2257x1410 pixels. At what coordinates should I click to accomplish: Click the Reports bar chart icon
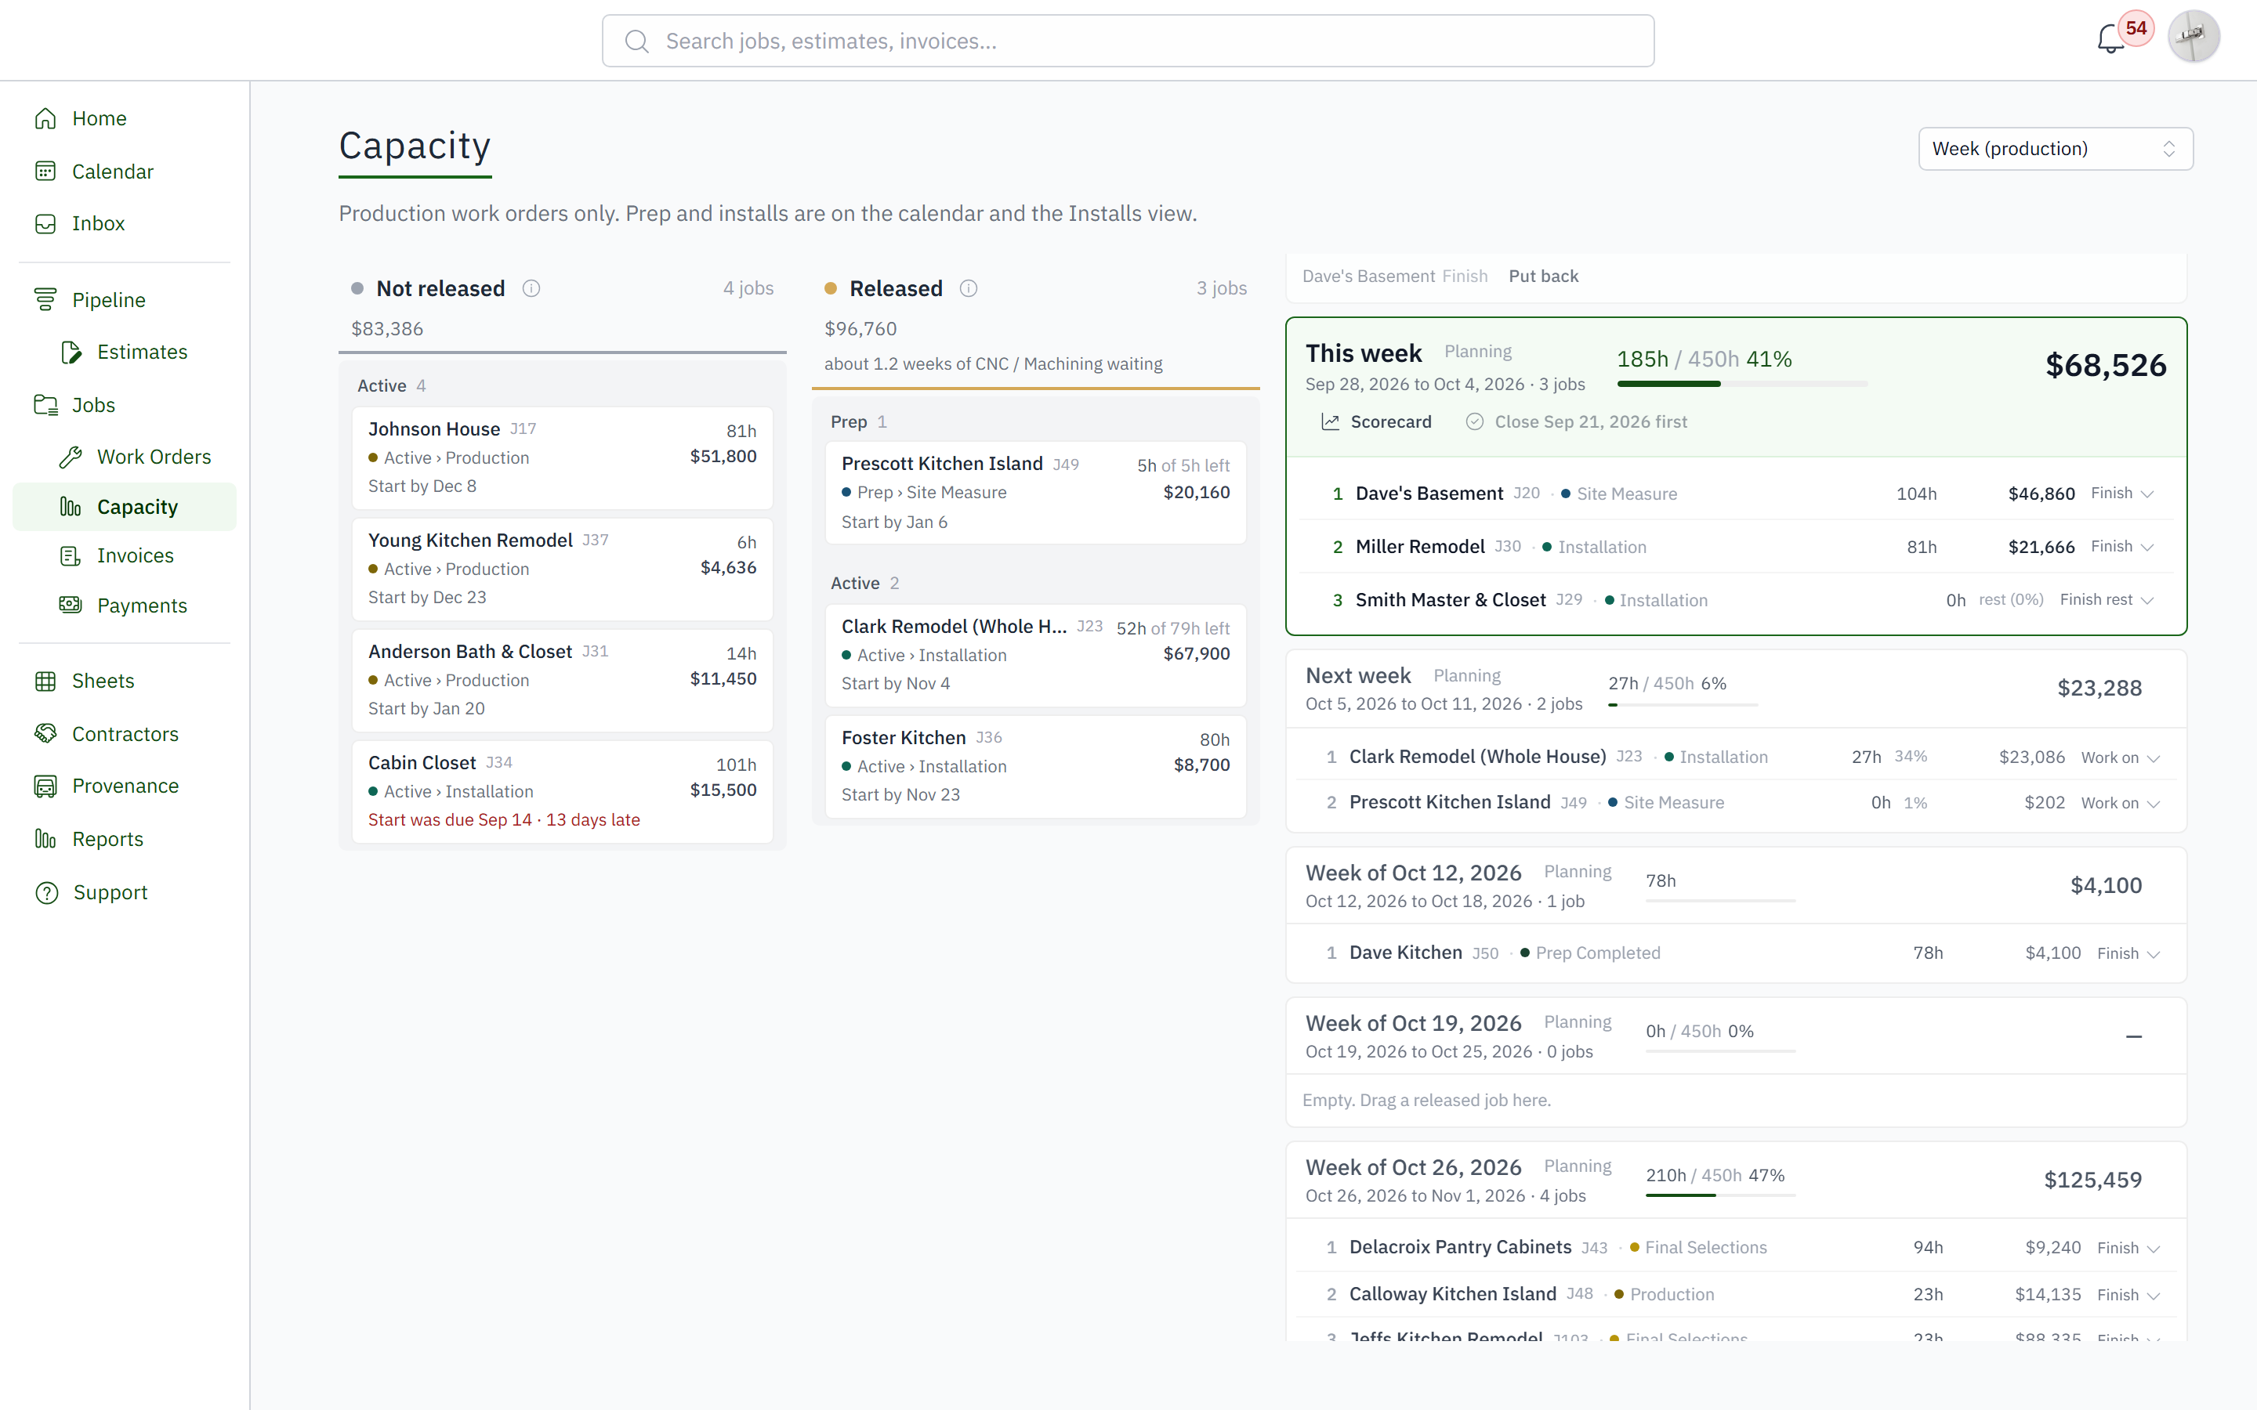[45, 839]
